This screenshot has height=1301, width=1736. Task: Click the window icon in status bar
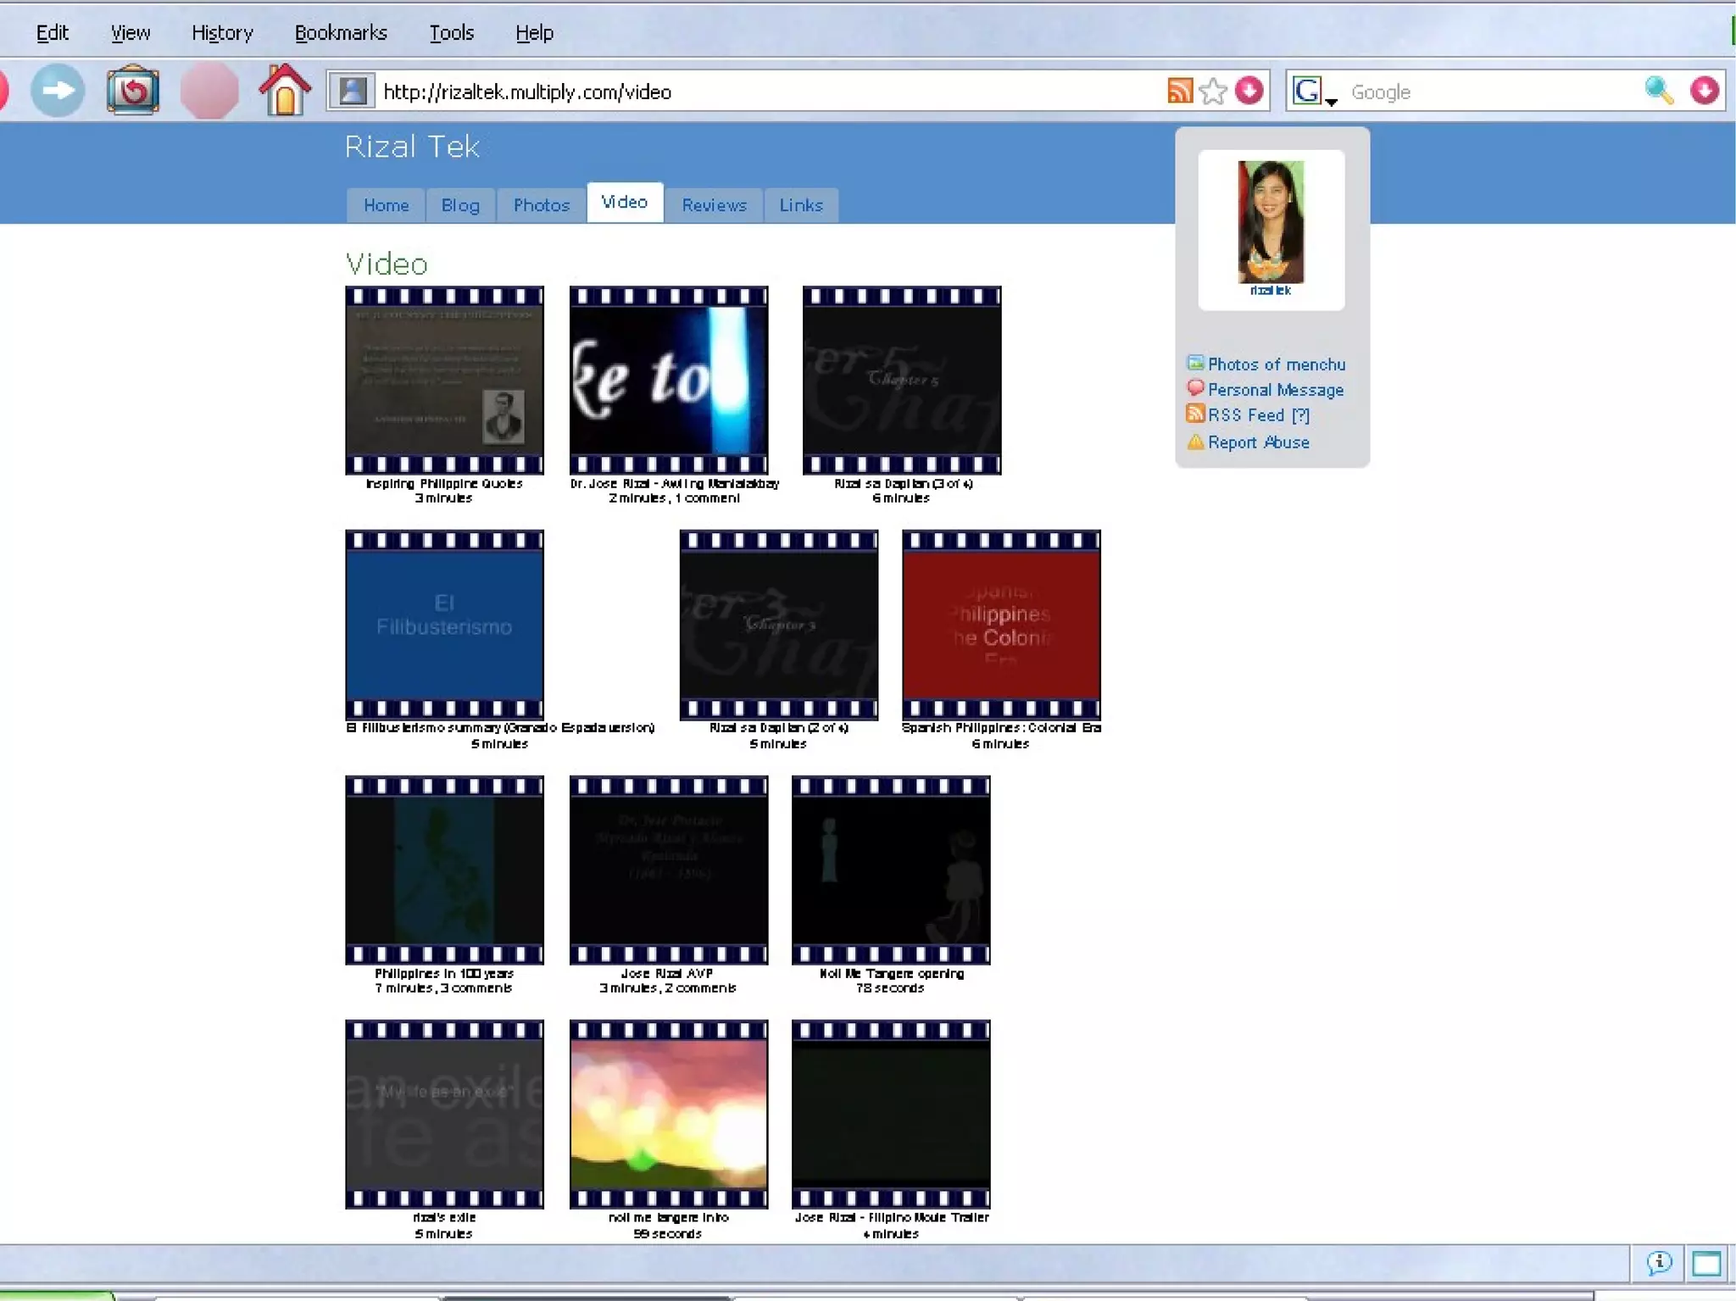[x=1706, y=1264]
